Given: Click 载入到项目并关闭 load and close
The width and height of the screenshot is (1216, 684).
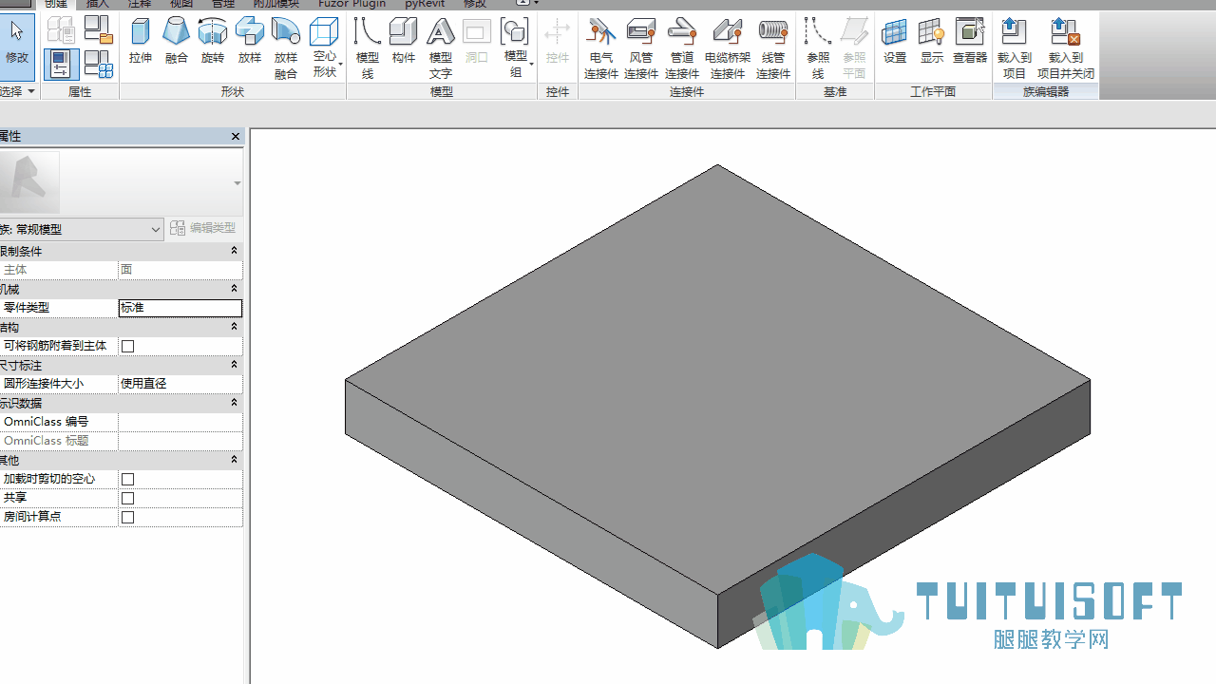Looking at the screenshot, I should tap(1066, 47).
